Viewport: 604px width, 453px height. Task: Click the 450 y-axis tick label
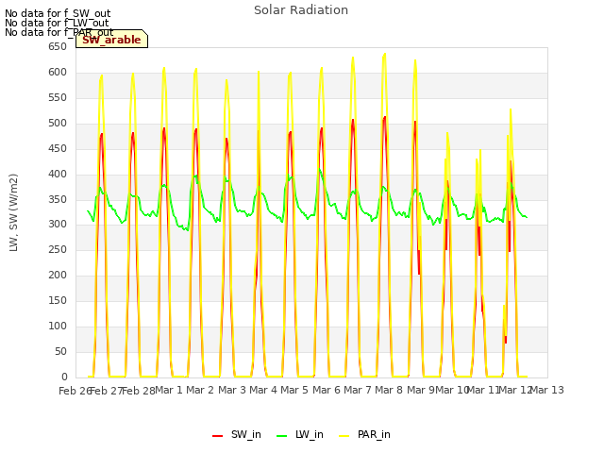coord(58,149)
